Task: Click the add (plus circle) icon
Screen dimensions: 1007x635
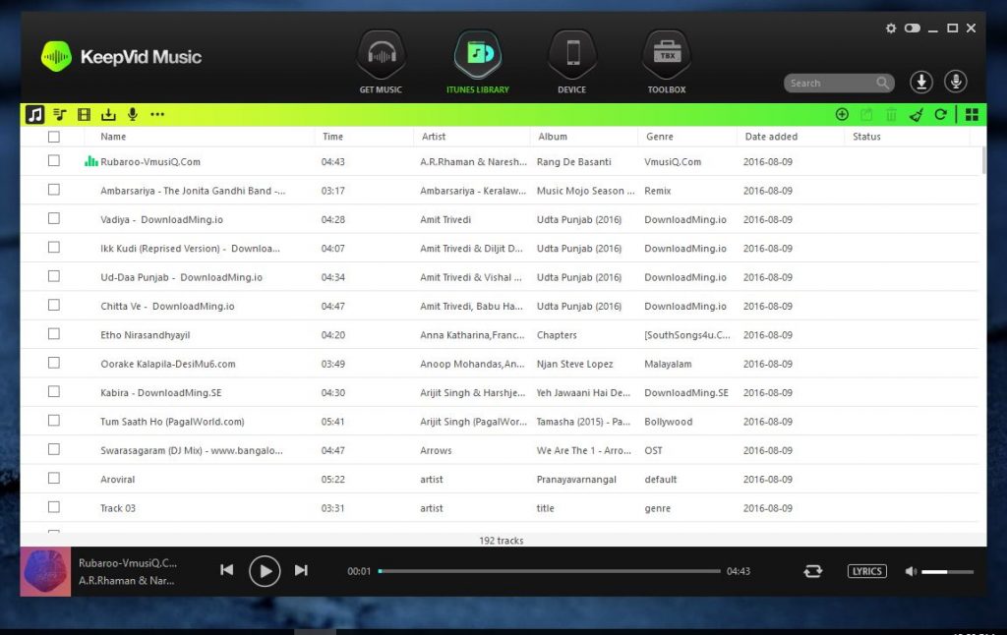Action: coord(842,115)
